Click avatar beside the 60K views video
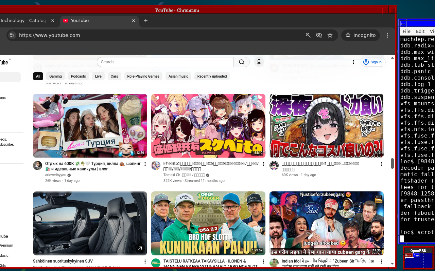 (274, 166)
